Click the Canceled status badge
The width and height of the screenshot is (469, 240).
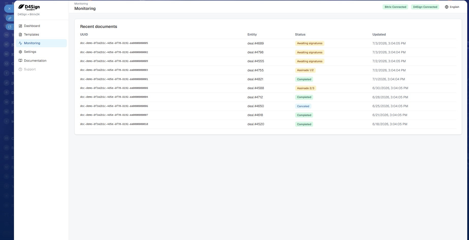coord(303,106)
